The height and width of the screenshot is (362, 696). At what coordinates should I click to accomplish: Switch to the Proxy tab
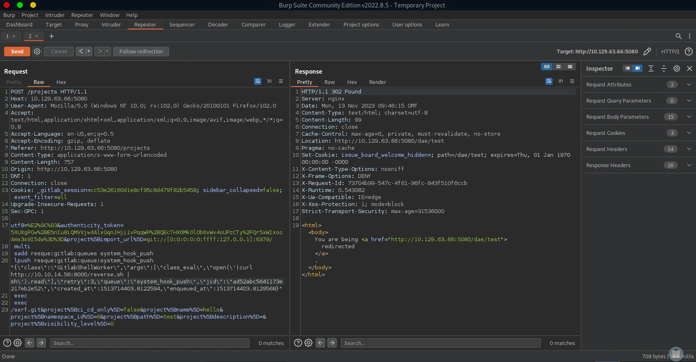pos(82,24)
